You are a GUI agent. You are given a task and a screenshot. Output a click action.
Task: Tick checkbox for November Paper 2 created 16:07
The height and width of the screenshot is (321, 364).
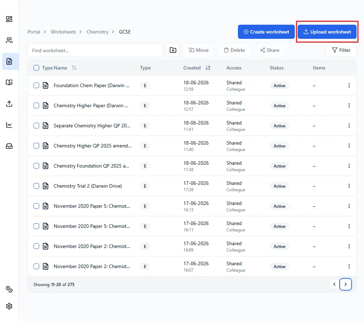tap(36, 266)
